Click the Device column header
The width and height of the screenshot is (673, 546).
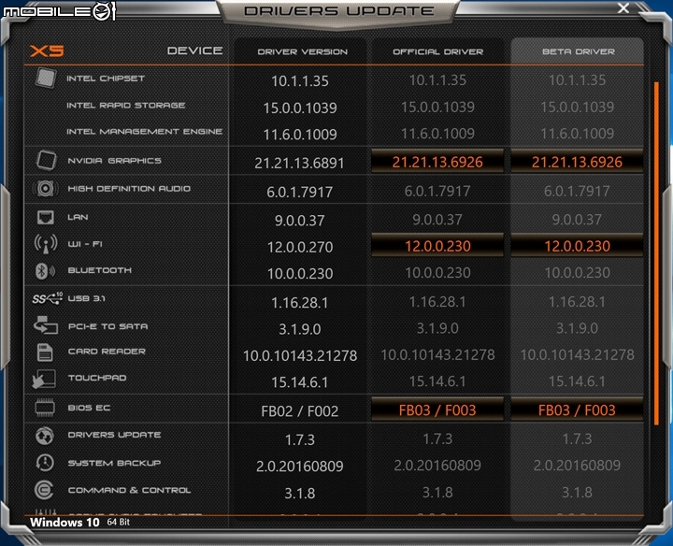pyautogui.click(x=194, y=50)
